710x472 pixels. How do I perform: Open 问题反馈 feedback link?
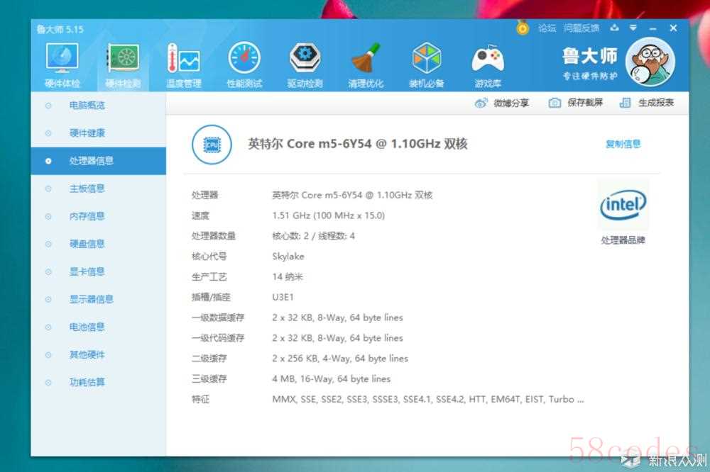pos(581,28)
